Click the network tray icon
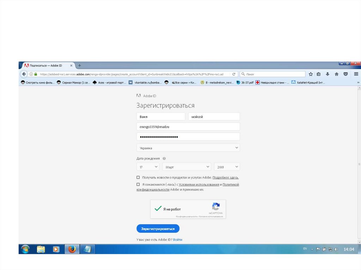This screenshot has height=270, width=361. [x=330, y=249]
